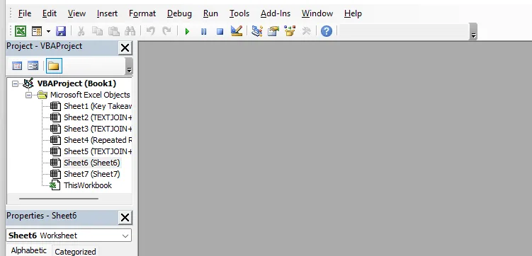Select Sheet7 (Sheet7) in the tree
Image resolution: width=532 pixels, height=256 pixels.
pos(92,174)
